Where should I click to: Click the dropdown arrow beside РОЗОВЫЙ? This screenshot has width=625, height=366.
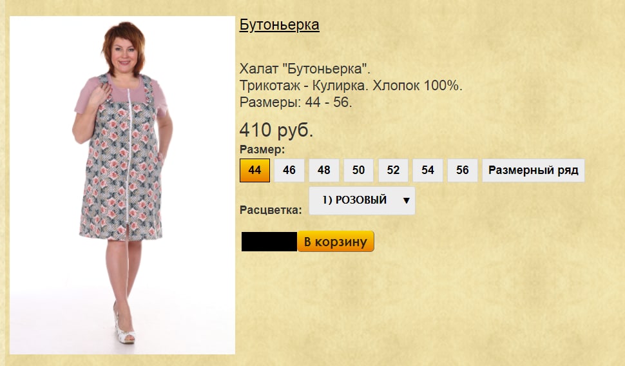point(406,200)
